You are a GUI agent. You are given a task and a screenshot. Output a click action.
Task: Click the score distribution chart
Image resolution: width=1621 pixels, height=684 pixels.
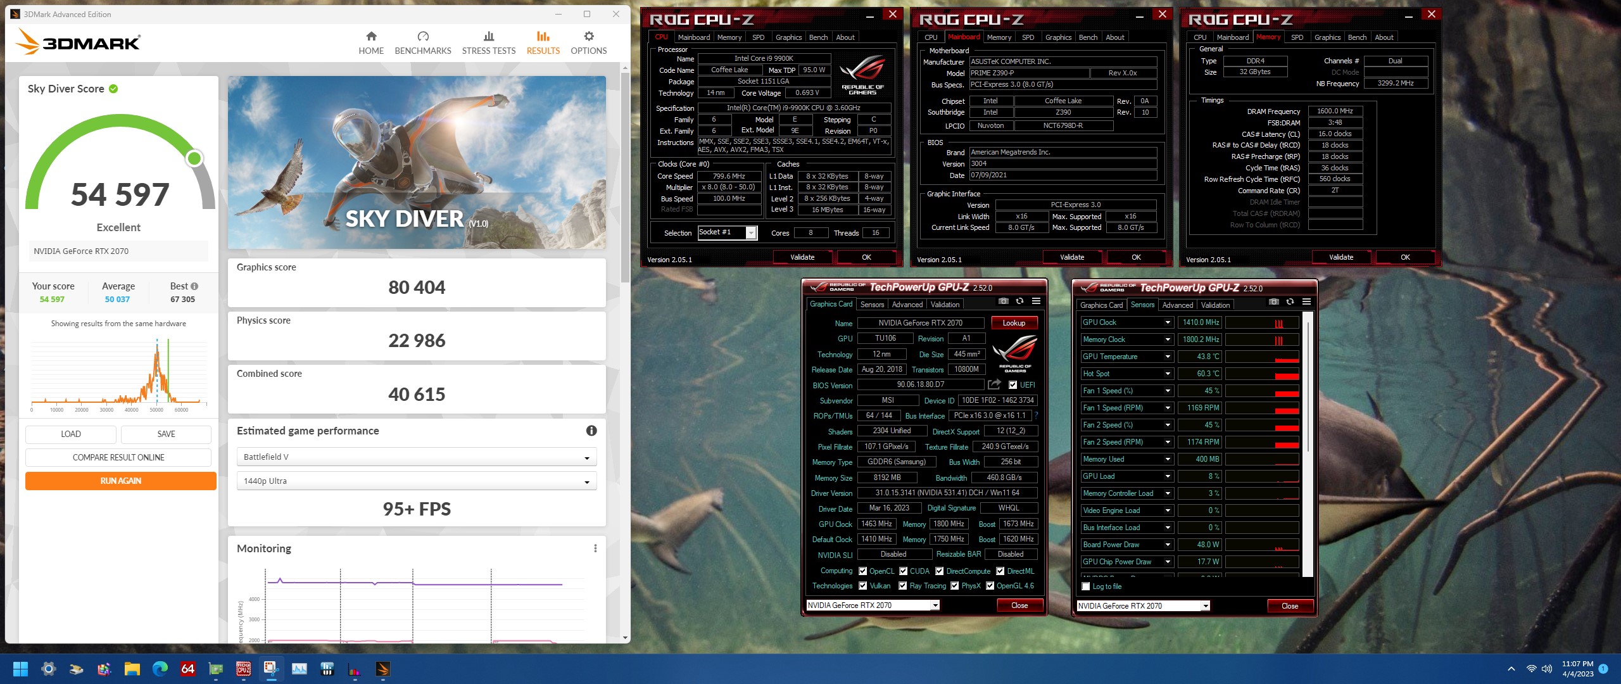[x=118, y=375]
